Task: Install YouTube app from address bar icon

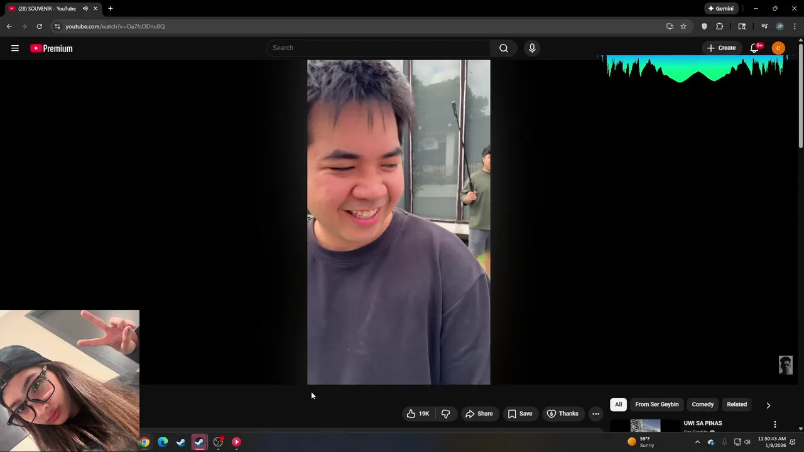Action: 670,26
